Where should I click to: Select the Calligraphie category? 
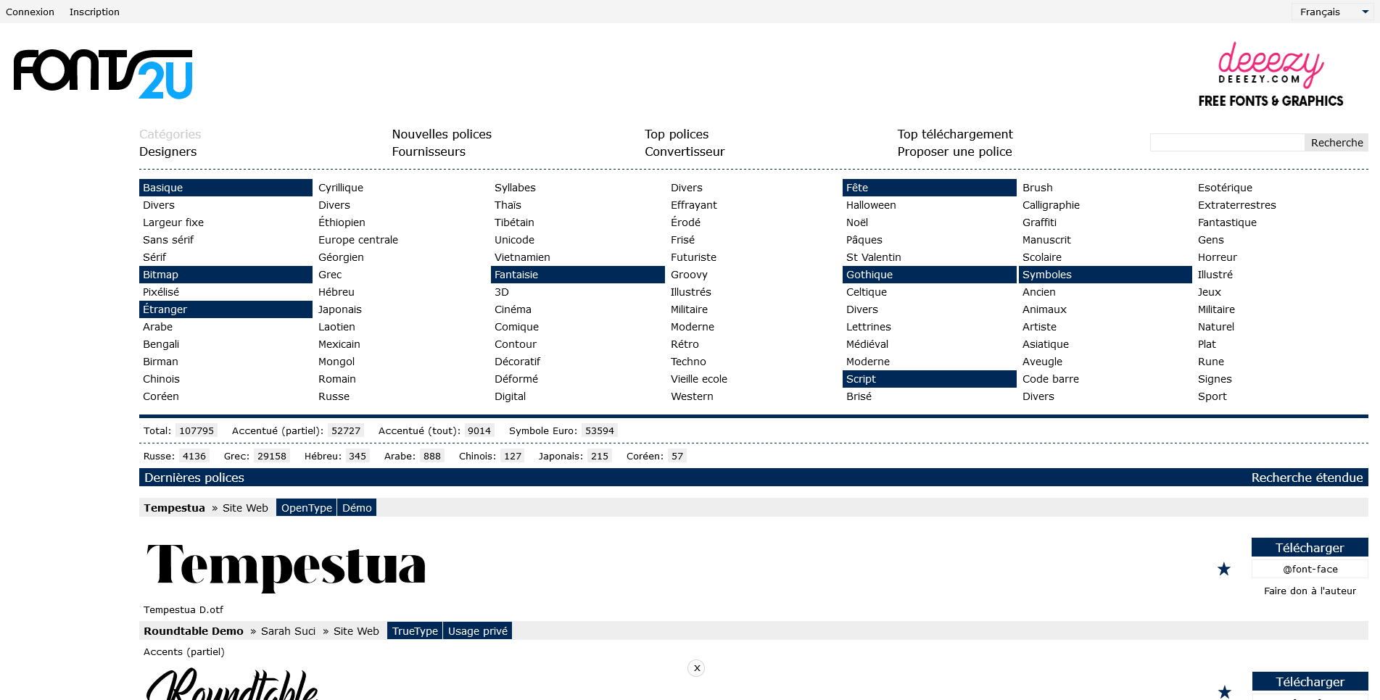(x=1051, y=205)
